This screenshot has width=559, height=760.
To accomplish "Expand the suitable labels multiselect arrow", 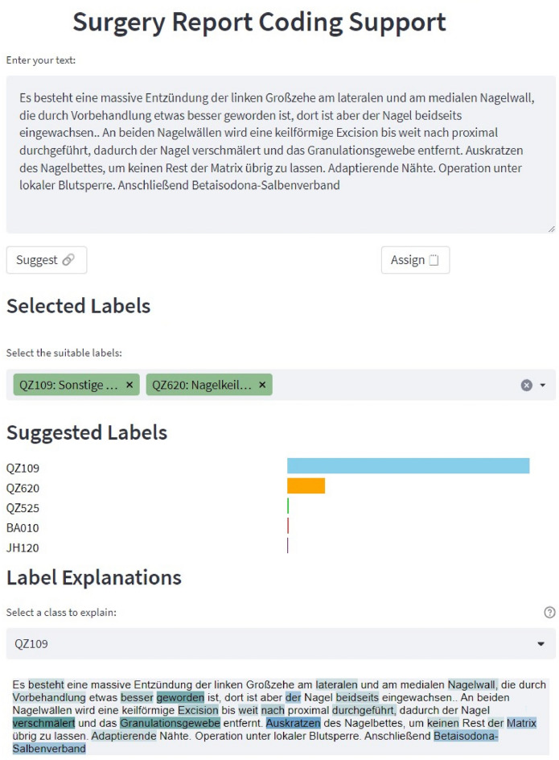I will [543, 386].
